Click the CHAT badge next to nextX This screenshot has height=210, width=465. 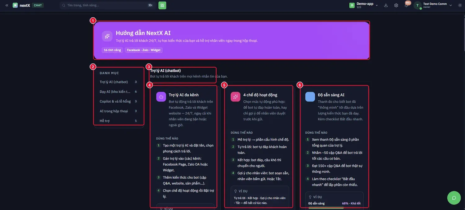tap(38, 5)
